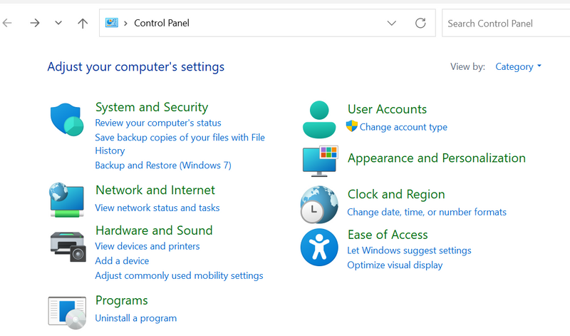Navigate forward with the arrow button
The height and width of the screenshot is (336, 570).
click(34, 23)
